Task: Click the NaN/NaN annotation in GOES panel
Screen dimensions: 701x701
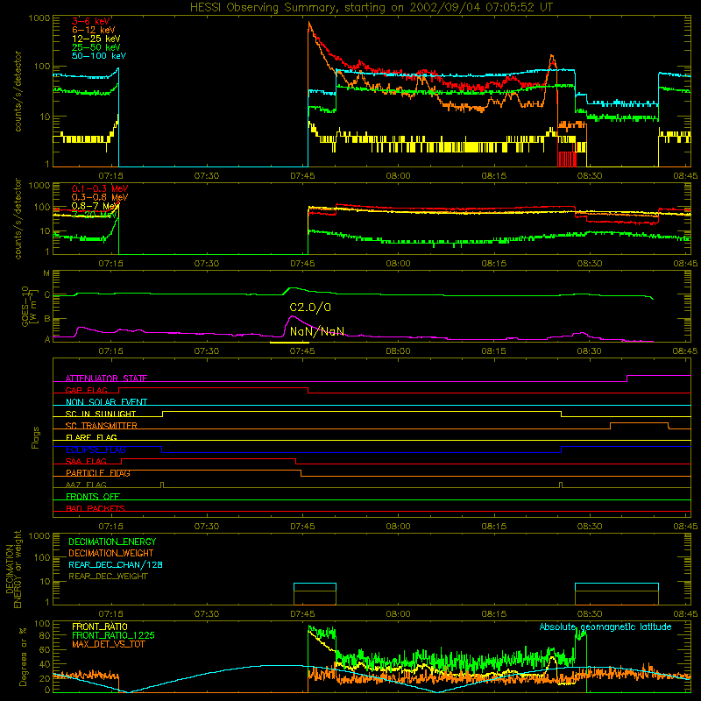Action: [317, 331]
